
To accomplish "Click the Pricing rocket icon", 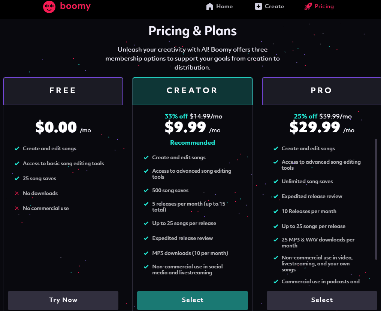I will coord(308,6).
